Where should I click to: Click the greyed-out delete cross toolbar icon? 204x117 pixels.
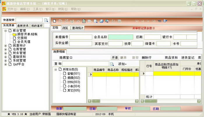click(66, 21)
